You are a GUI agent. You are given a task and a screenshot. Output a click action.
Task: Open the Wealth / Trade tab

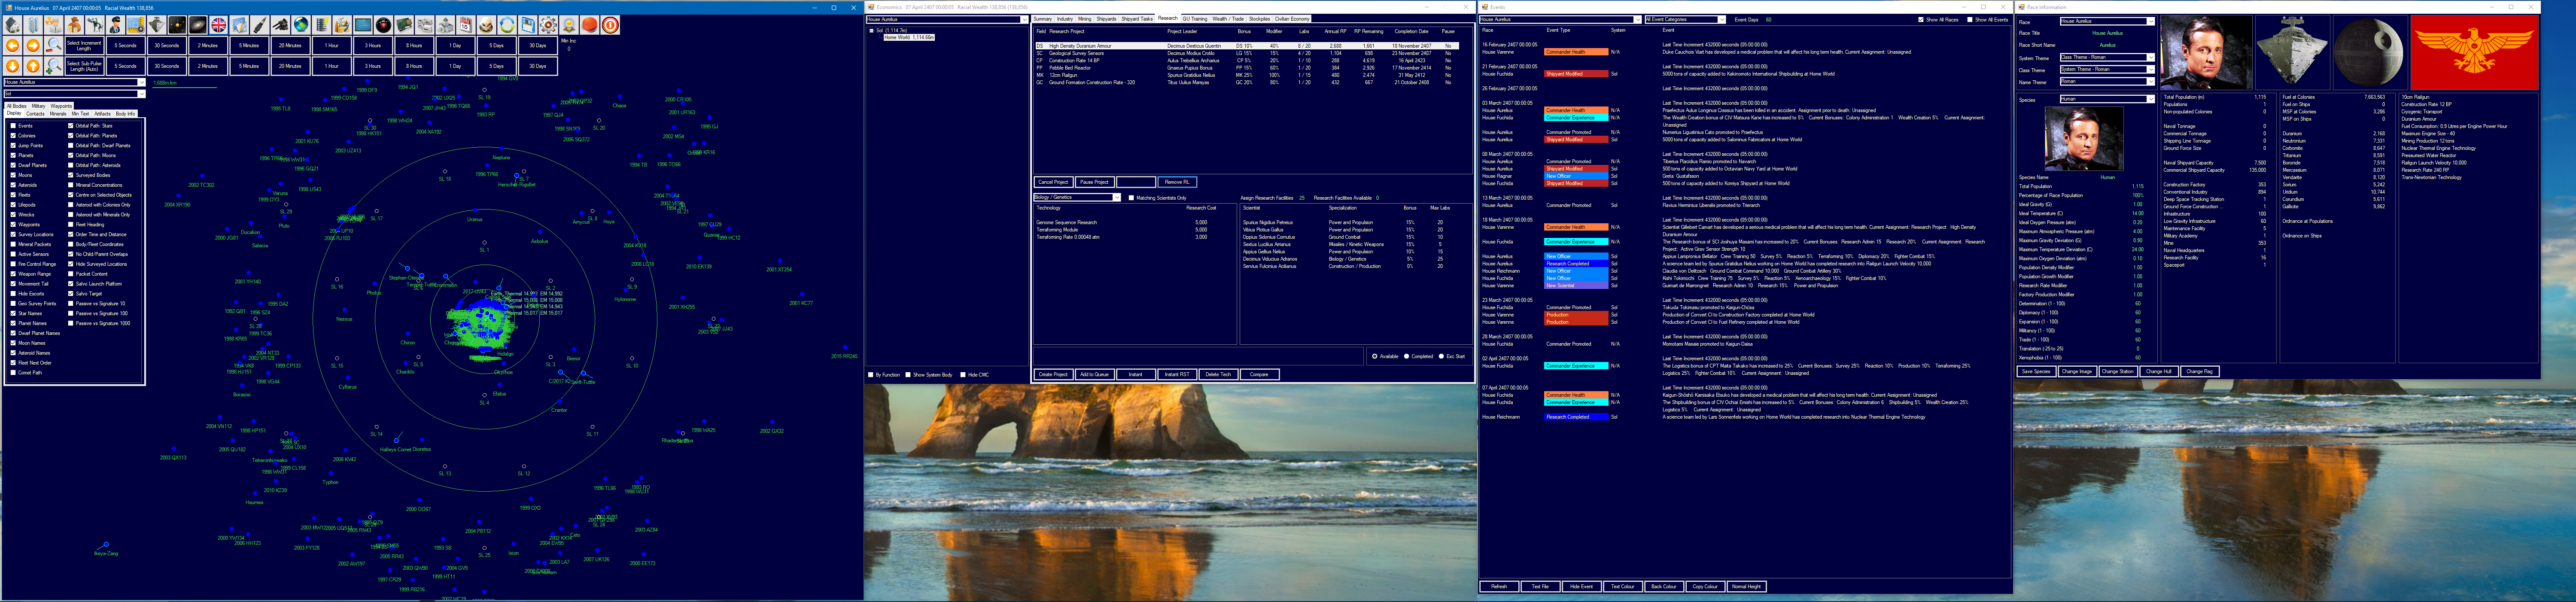(x=1228, y=19)
